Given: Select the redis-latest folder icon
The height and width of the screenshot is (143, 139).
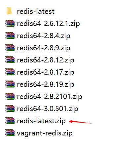Looking at the screenshot, I should click(x=9, y=11).
